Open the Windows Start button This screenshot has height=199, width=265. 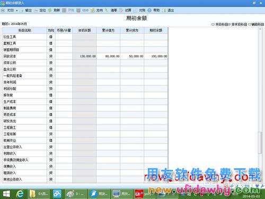[6, 194]
